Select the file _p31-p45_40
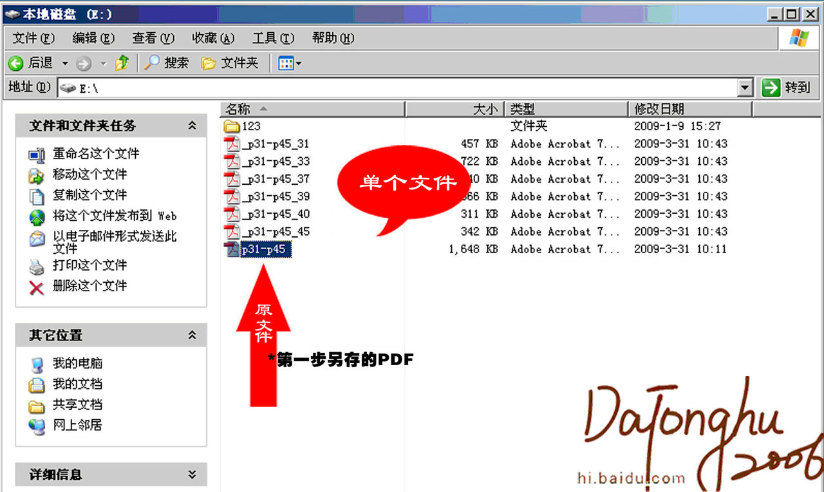The height and width of the screenshot is (492, 824). 276,214
